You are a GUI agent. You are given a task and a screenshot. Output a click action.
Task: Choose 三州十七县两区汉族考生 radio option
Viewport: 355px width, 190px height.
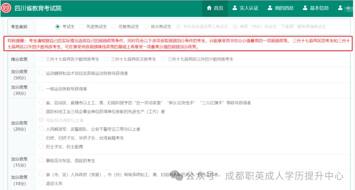click(106, 59)
